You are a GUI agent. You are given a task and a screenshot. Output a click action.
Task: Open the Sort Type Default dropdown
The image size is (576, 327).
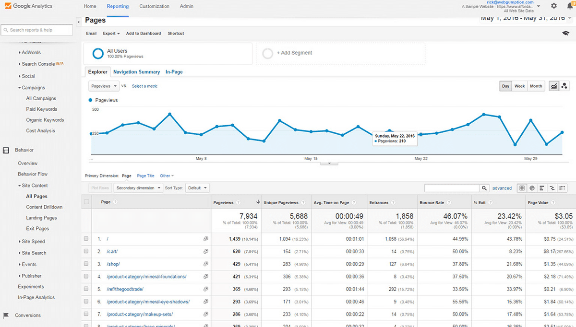(197, 187)
